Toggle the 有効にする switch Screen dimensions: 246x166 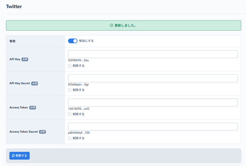73,41
